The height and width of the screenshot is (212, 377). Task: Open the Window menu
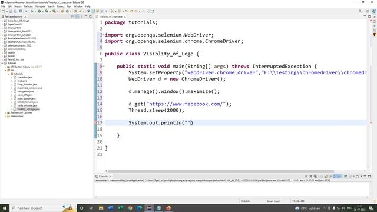click(x=78, y=6)
